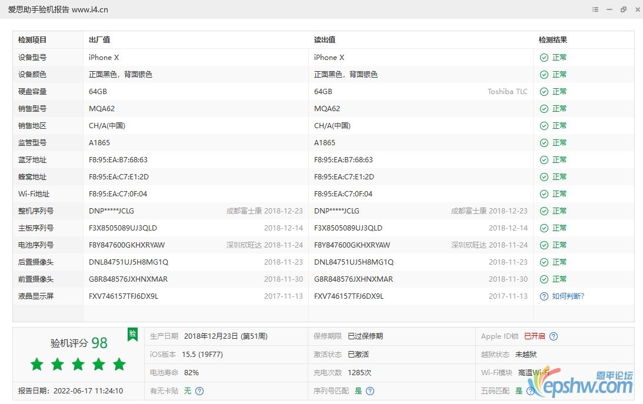The width and height of the screenshot is (643, 404).
Task: Click the iOS版本 value 15.5 (19F77)
Action: point(202,355)
